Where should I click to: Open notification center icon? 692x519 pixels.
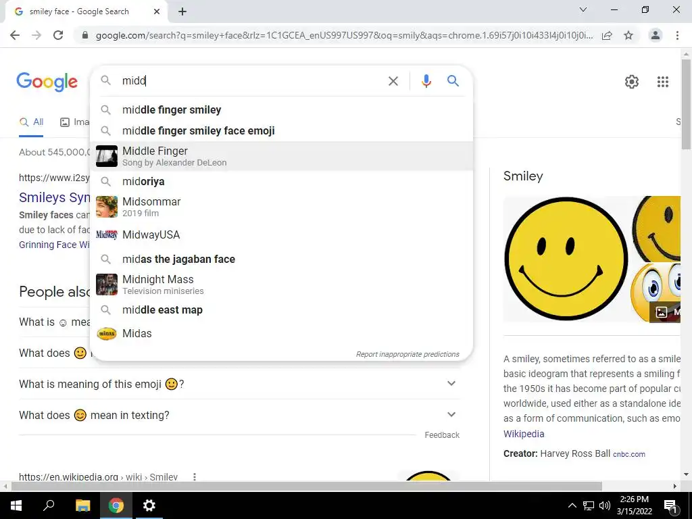coord(670,505)
